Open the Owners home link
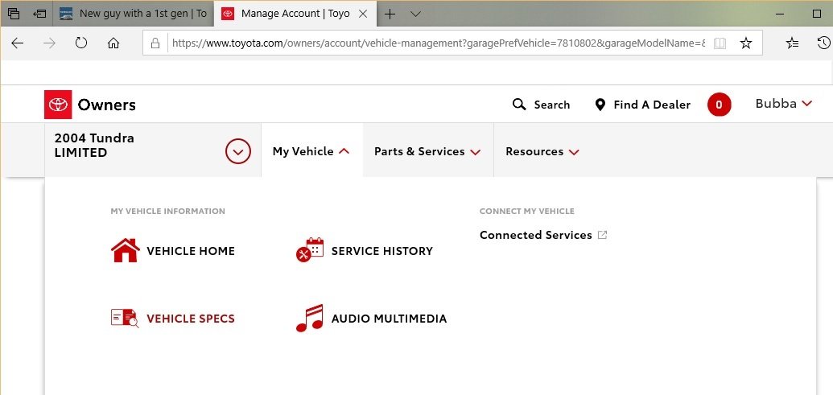The image size is (833, 395). (x=107, y=105)
